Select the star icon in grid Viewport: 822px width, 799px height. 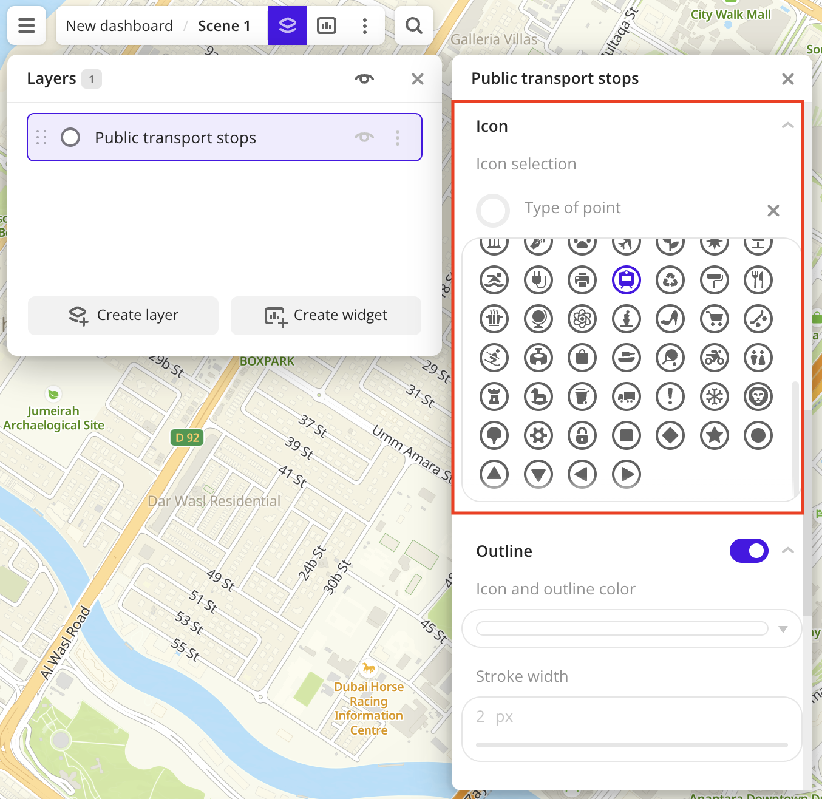[x=715, y=435]
